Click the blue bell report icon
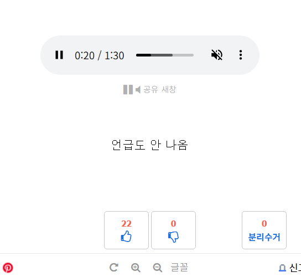Screen dimensions: 301x277 pyautogui.click(x=282, y=268)
